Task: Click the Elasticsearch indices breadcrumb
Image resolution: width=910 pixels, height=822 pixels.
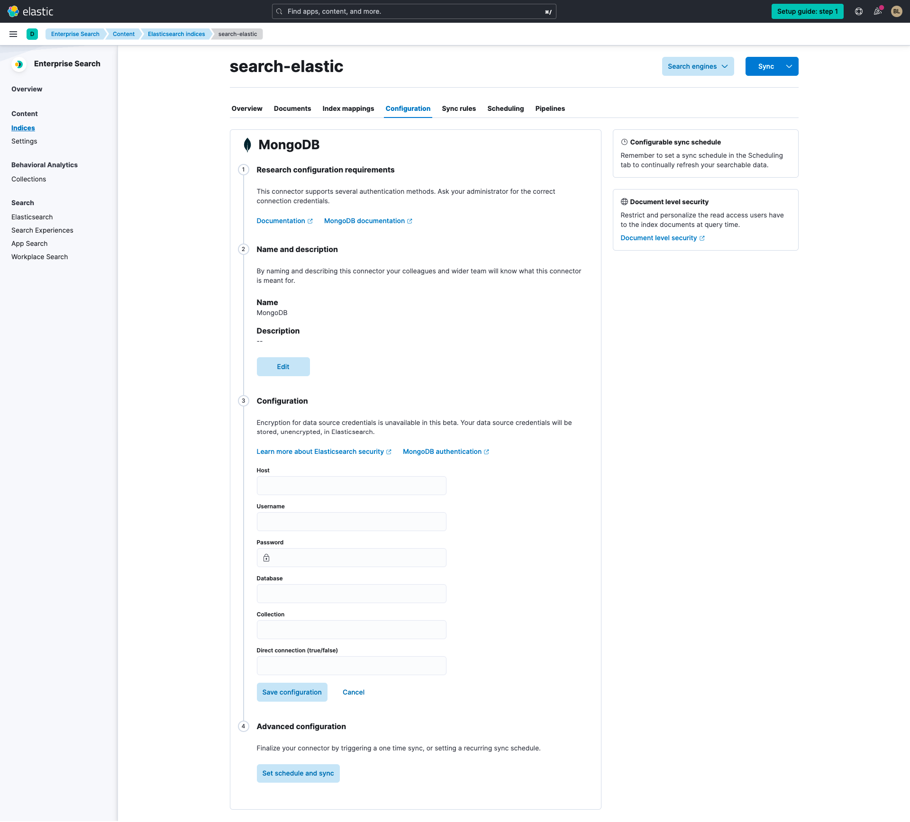Action: 176,34
